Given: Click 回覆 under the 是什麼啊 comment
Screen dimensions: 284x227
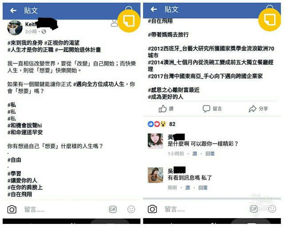Looking at the screenshot, I should pos(210,154).
